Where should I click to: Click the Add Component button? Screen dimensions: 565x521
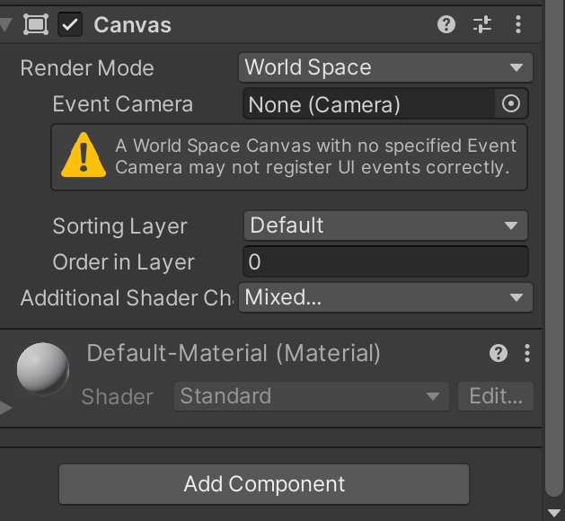(264, 484)
